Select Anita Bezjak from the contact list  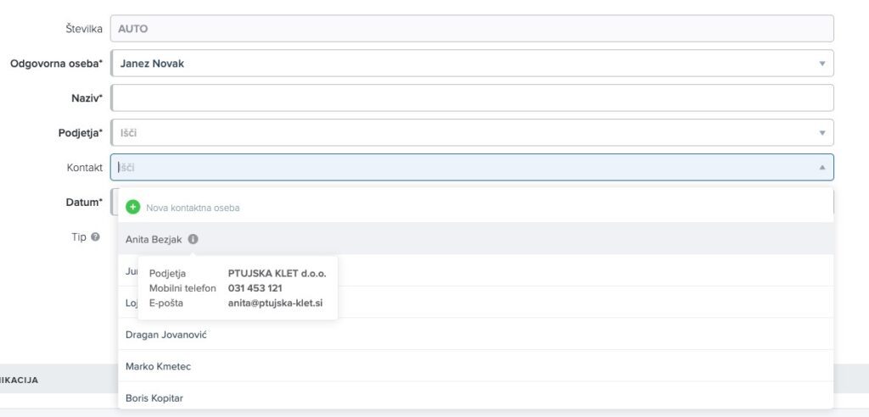pos(154,240)
